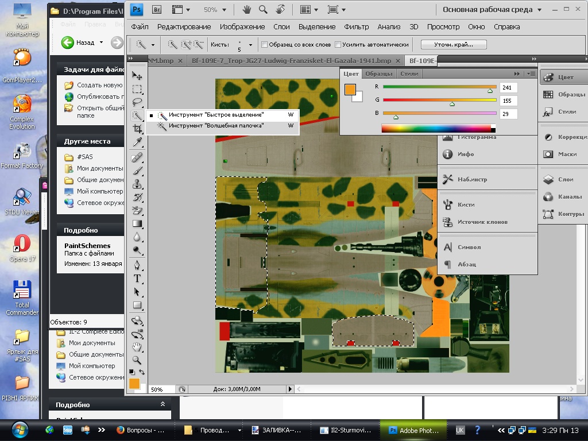Enable 'Образец со всех слоев' checkbox

[x=265, y=45]
